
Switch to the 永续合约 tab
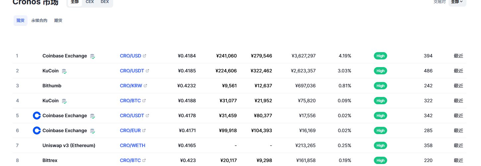pyautogui.click(x=39, y=21)
